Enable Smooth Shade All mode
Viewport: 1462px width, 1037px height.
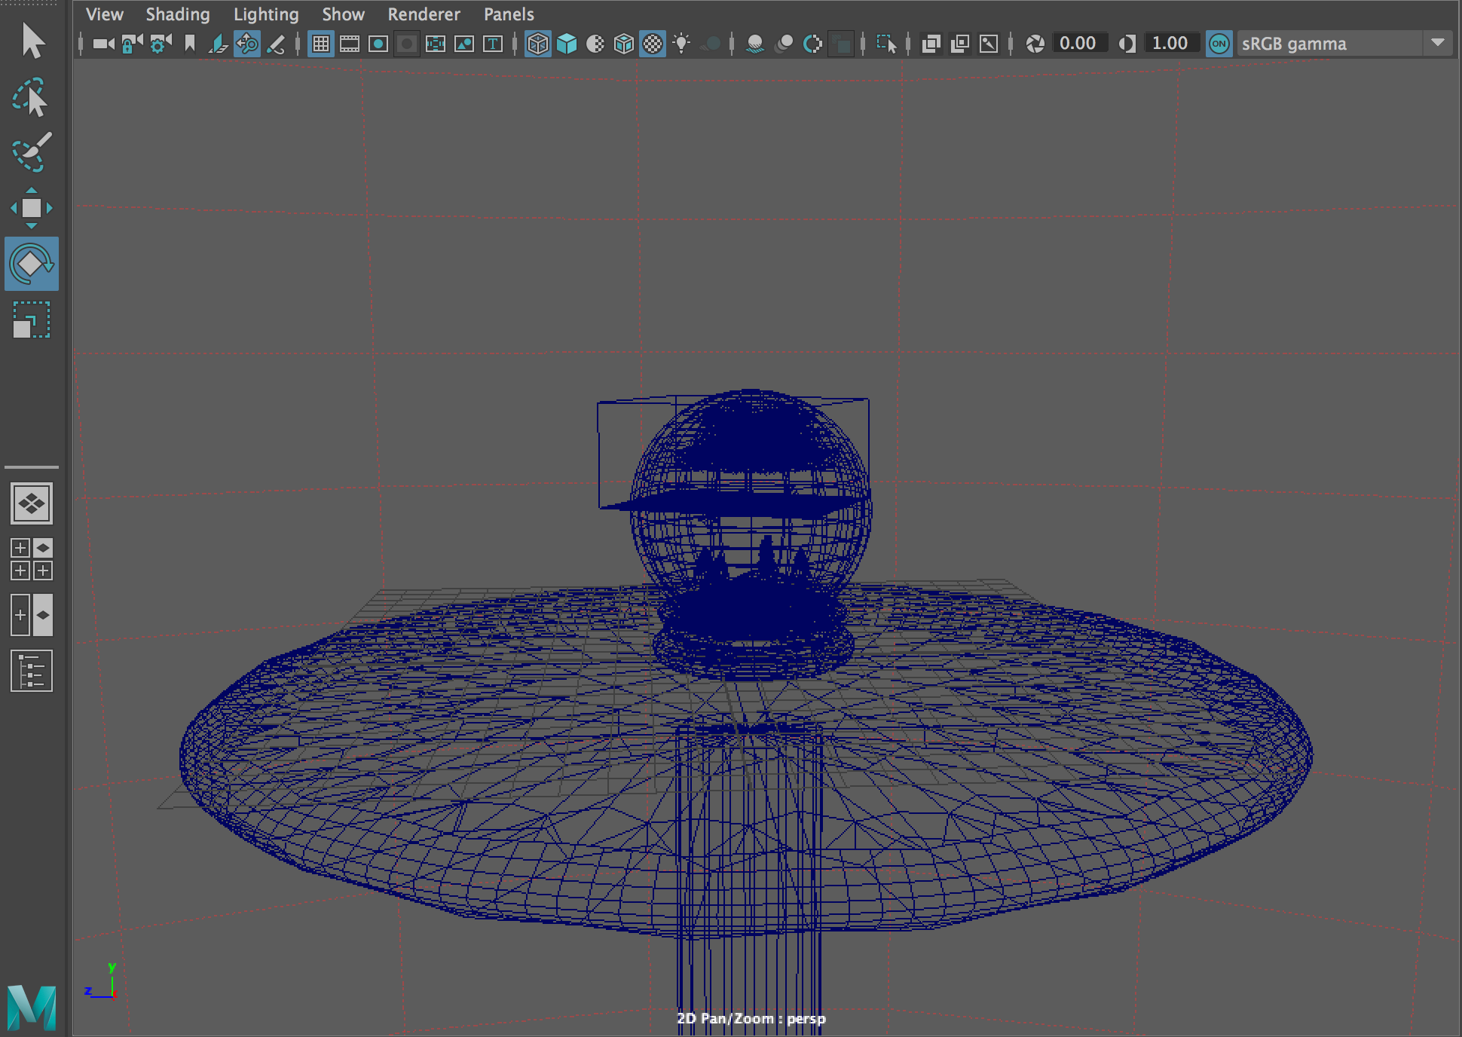pyautogui.click(x=567, y=44)
